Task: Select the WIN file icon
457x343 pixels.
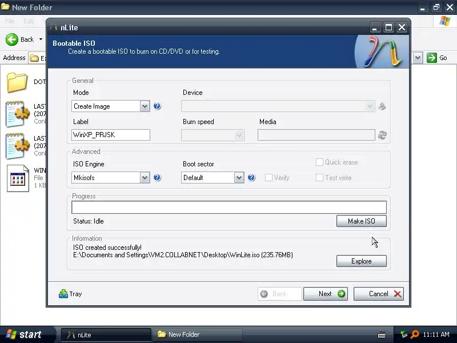Action: coord(18,178)
